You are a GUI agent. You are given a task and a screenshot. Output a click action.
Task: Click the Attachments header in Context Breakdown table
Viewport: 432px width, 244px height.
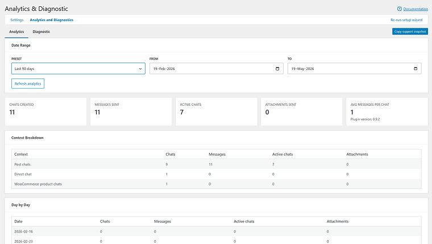[357, 154]
